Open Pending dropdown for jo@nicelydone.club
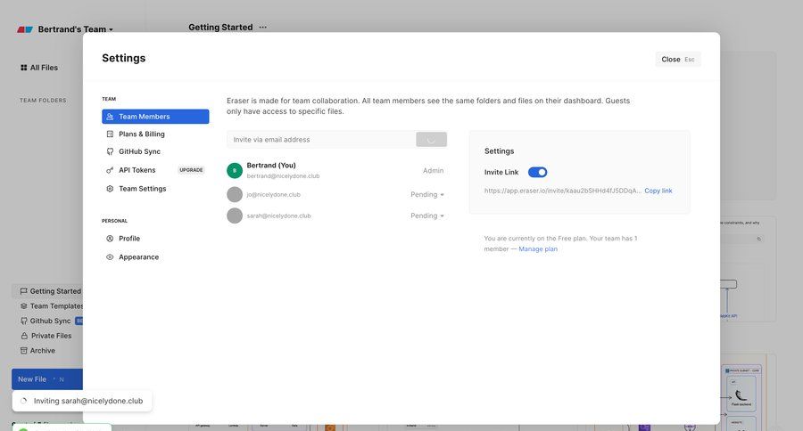 [x=427, y=194]
